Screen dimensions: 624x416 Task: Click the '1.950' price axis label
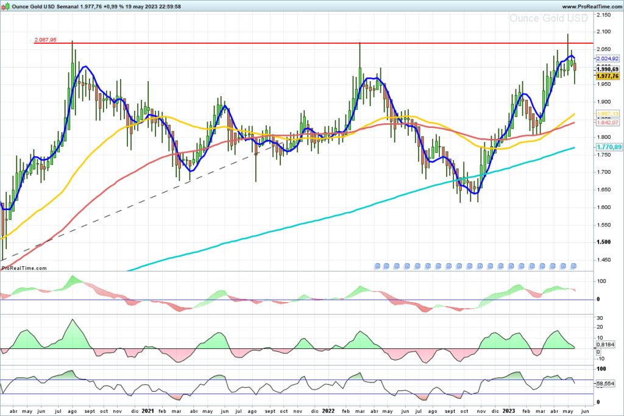(x=604, y=84)
